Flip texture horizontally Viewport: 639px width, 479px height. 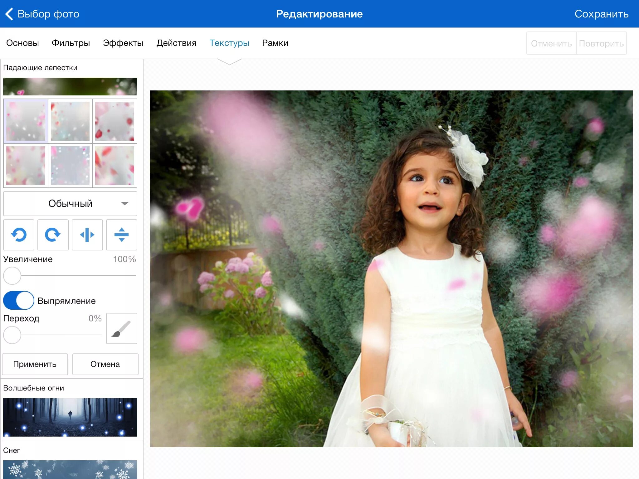coord(87,235)
